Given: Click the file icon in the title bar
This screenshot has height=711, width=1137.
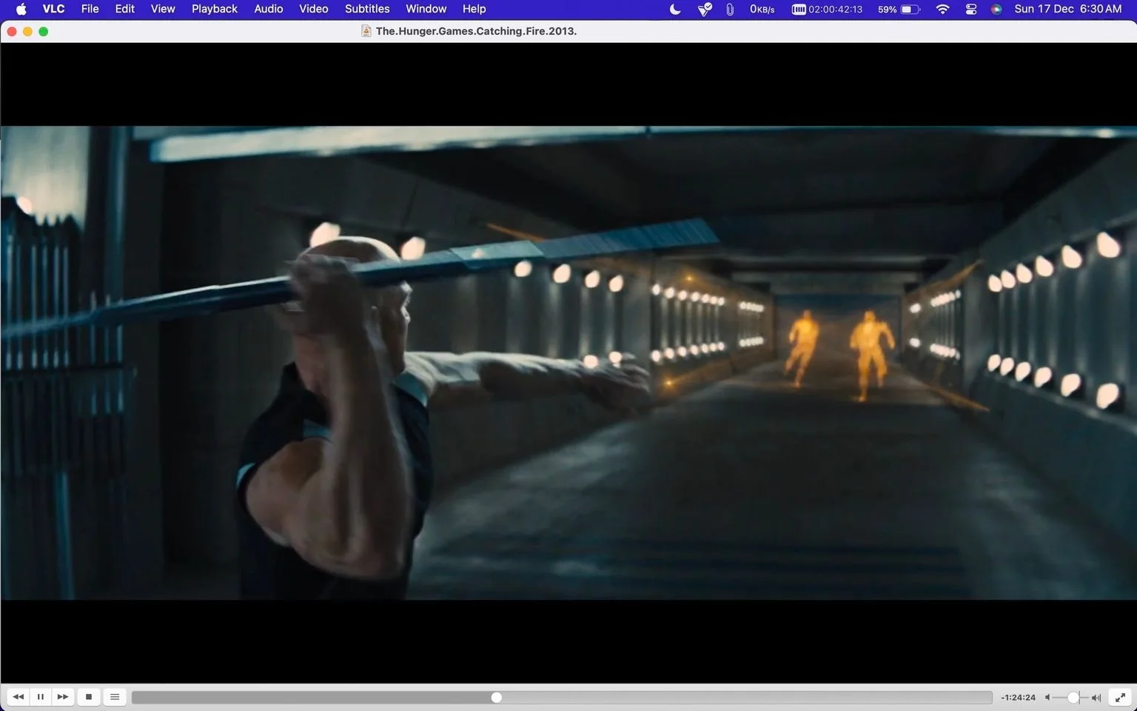Looking at the screenshot, I should coord(366,31).
